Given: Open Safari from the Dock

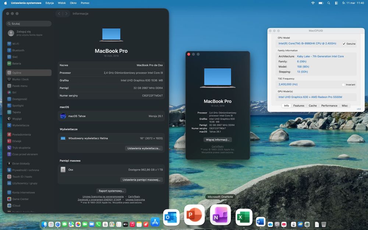Looking at the screenshot, I should coord(58,224).
